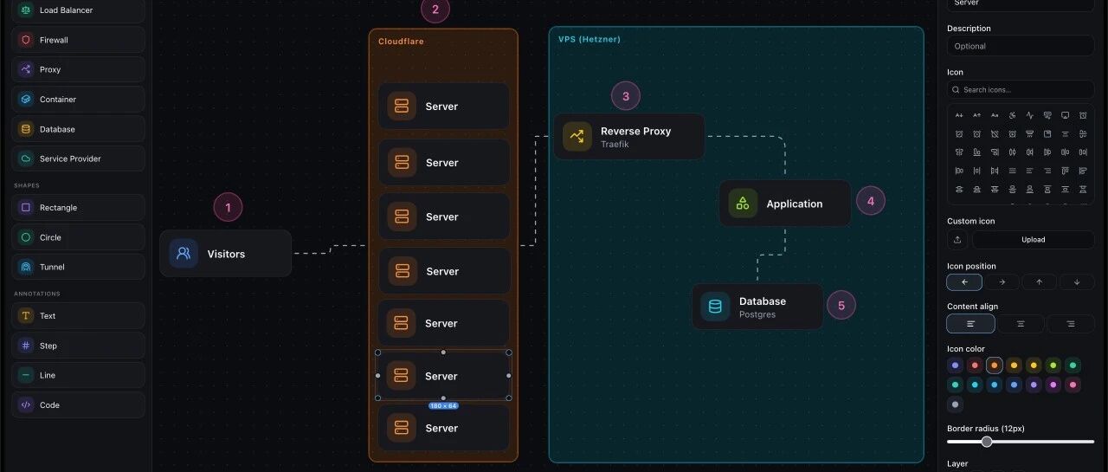The width and height of the screenshot is (1108, 472).
Task: Choose the red icon color swatch
Action: pos(975,365)
